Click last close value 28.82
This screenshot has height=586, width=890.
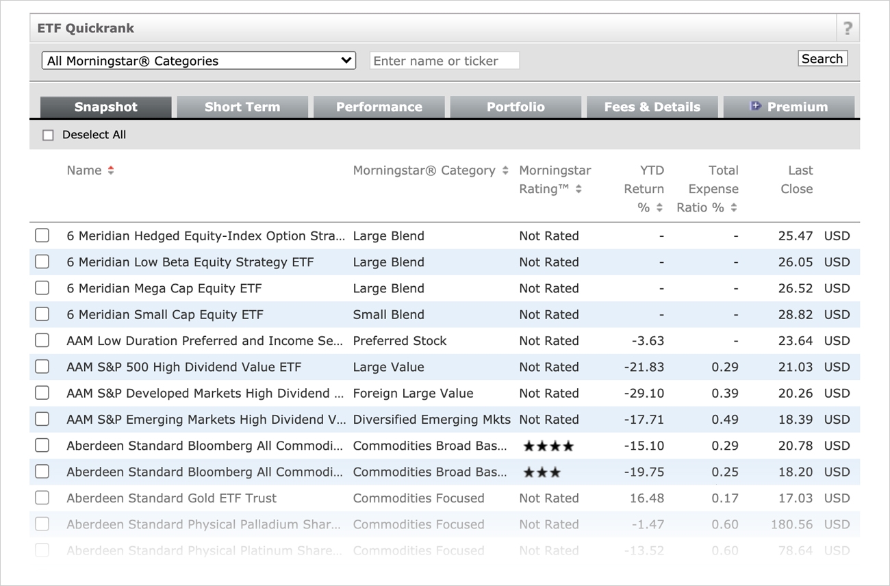pyautogui.click(x=796, y=315)
